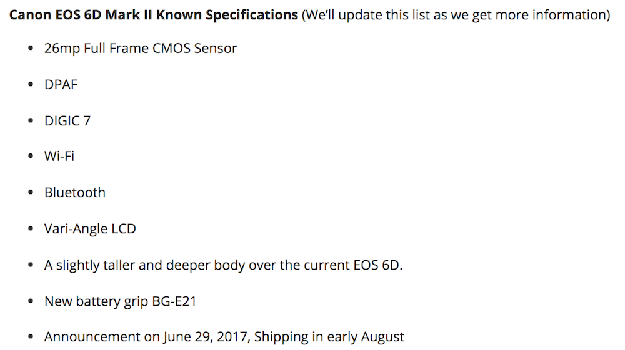Click the bold 'Canon EOS 6D Mark II Known Specifications' heading
Image resolution: width=625 pixels, height=350 pixels.
(153, 15)
